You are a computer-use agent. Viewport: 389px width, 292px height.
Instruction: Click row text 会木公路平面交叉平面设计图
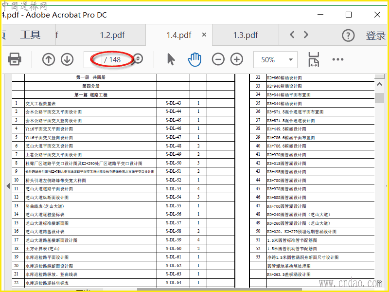[x=53, y=112]
